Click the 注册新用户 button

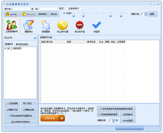tap(74, 9)
